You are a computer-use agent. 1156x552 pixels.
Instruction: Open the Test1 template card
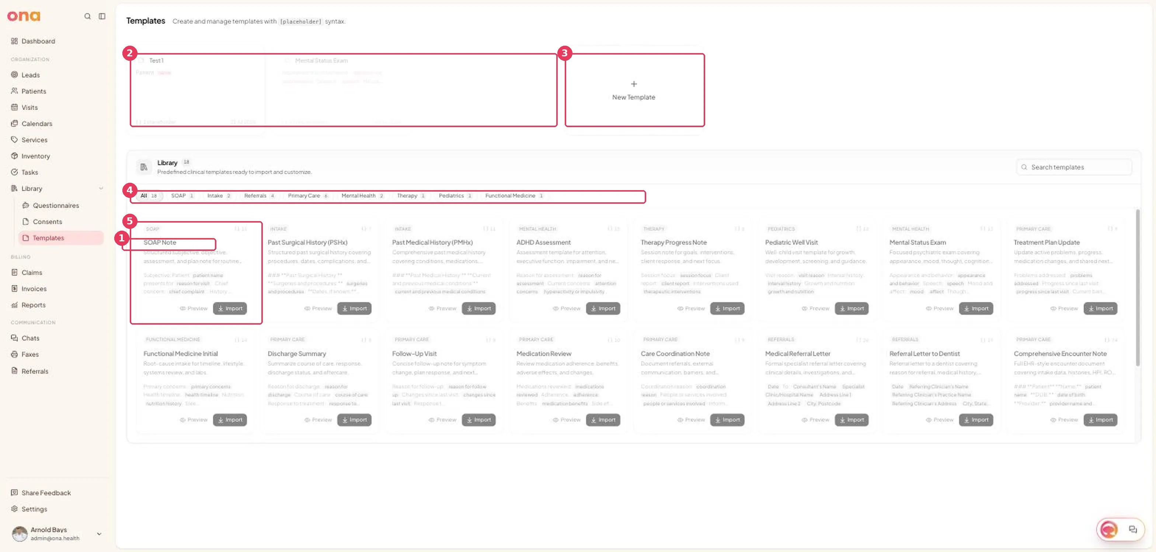click(x=196, y=90)
